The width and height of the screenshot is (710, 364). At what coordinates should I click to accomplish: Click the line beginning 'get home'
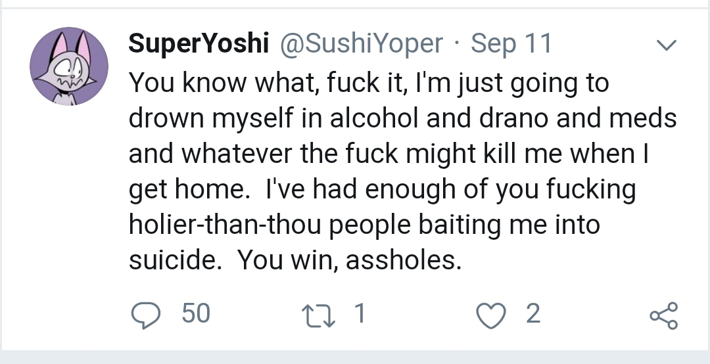pos(382,190)
